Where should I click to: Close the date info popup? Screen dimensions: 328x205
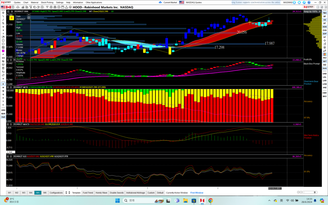tap(29, 14)
